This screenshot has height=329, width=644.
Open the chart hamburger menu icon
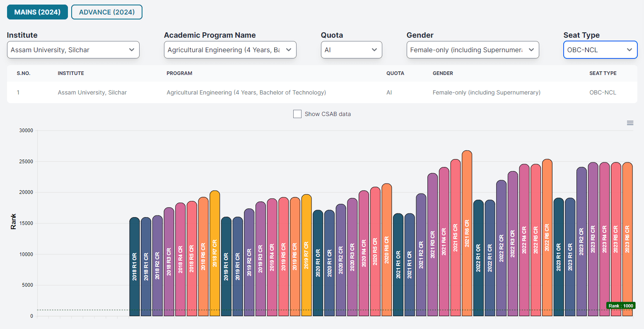630,123
